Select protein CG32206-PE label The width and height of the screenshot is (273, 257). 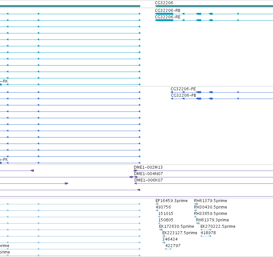pyautogui.click(x=183, y=89)
